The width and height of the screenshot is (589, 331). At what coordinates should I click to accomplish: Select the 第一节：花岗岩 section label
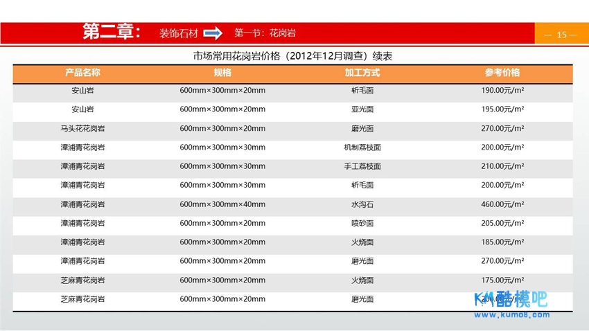pos(265,33)
